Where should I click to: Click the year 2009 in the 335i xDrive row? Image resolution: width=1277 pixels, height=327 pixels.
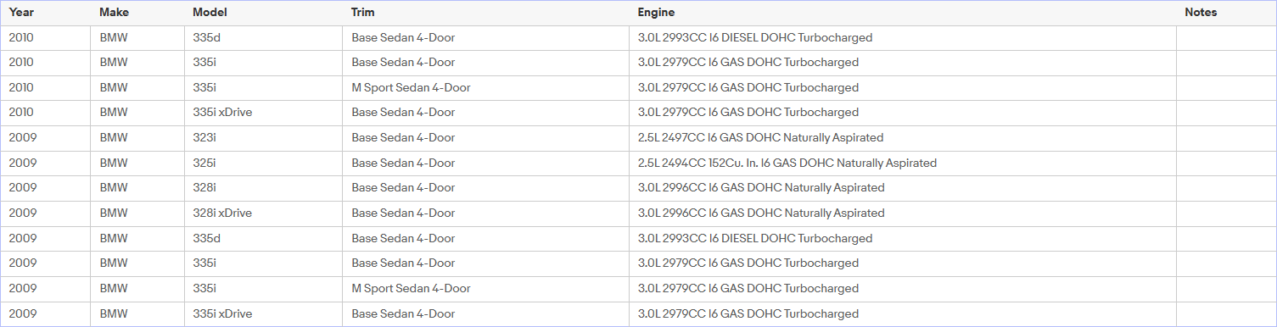pyautogui.click(x=45, y=313)
